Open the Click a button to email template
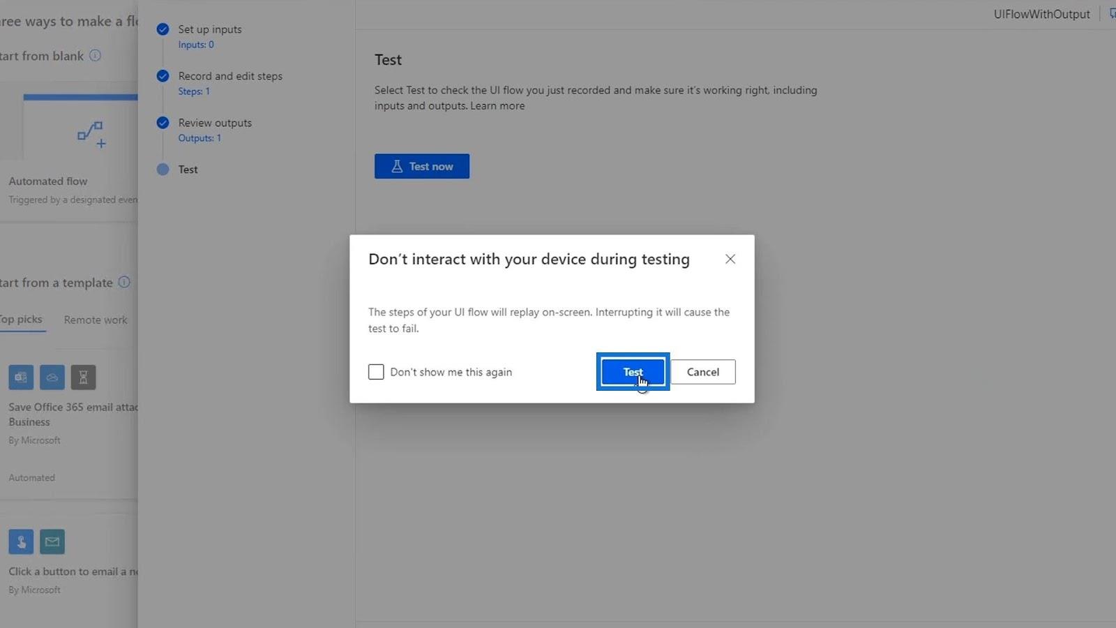The image size is (1116, 628). [73, 571]
